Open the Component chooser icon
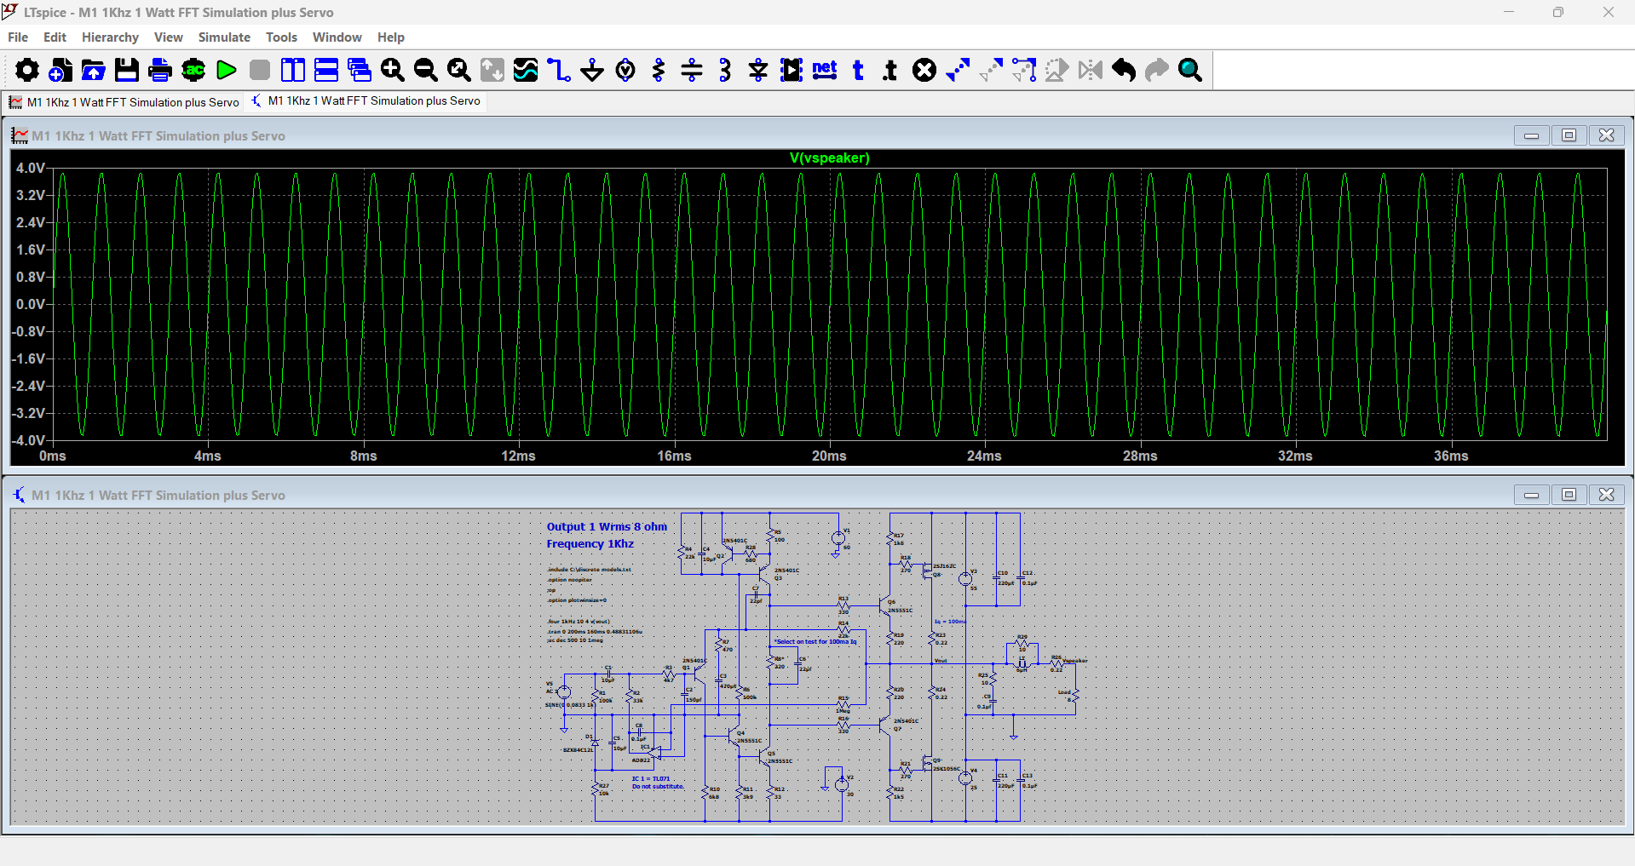Screen dimensions: 1635x866 [x=792, y=70]
